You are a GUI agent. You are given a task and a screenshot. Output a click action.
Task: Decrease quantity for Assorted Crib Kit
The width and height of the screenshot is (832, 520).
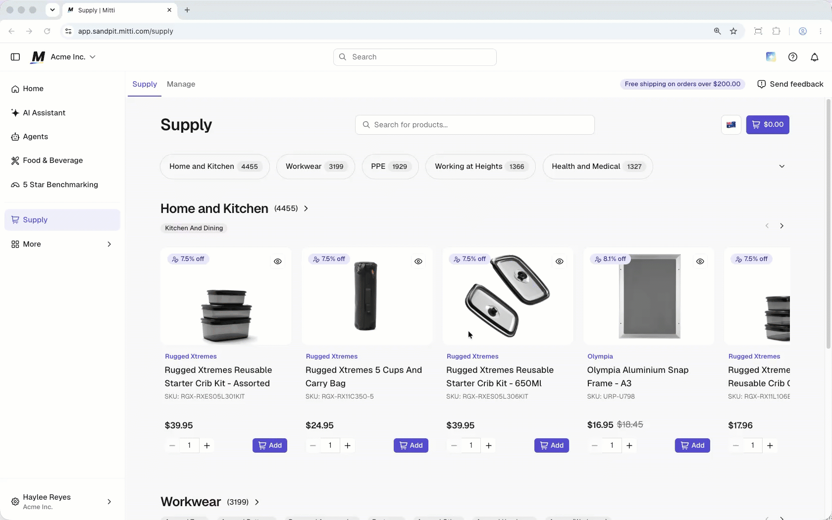[x=172, y=446]
